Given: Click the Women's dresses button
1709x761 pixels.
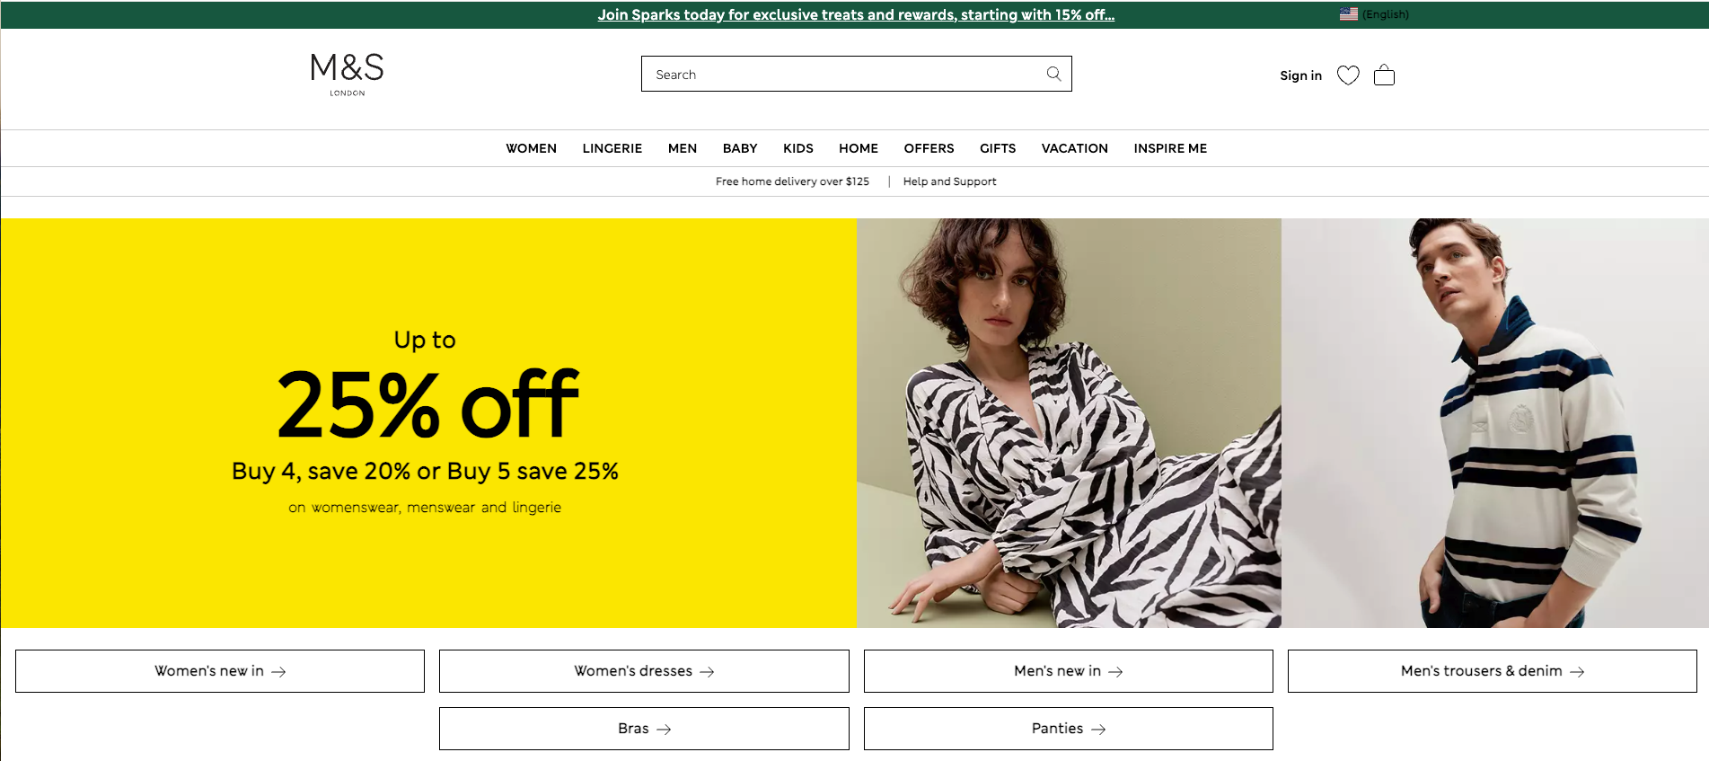Looking at the screenshot, I should [x=644, y=671].
